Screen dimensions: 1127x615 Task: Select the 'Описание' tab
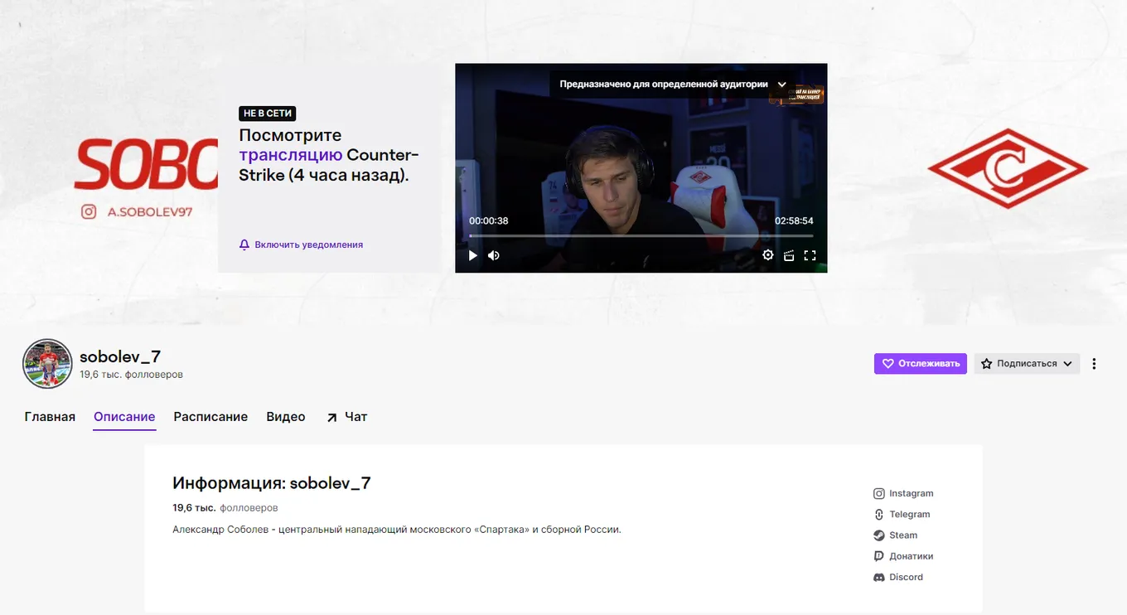[124, 417]
